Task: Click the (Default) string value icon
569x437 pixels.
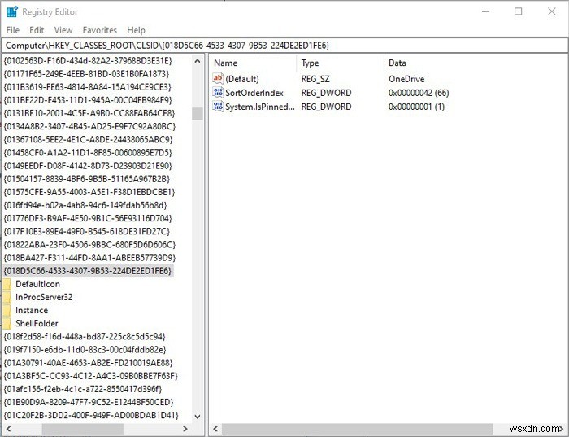Action: [x=218, y=78]
